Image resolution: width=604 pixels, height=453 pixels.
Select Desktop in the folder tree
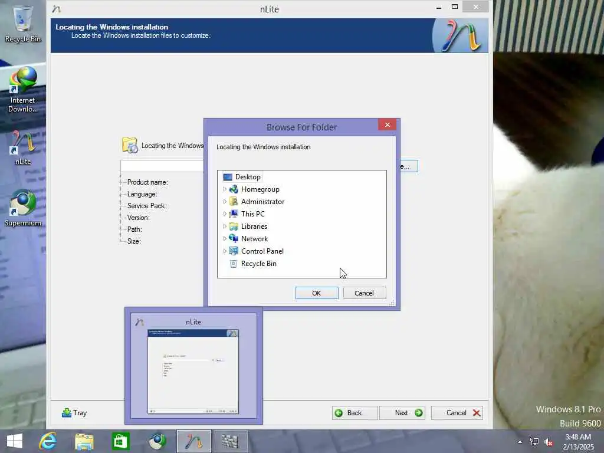248,177
